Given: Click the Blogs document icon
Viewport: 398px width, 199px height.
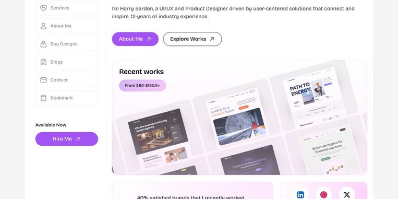Looking at the screenshot, I should [x=43, y=62].
